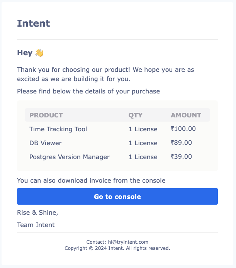The image size is (236, 268).
Task: Click the Intent logo heading
Action: [x=34, y=24]
